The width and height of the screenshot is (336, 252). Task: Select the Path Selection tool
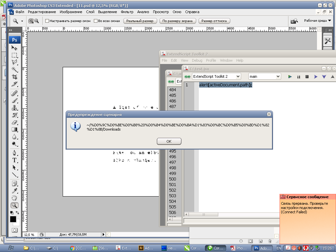click(x=14, y=167)
